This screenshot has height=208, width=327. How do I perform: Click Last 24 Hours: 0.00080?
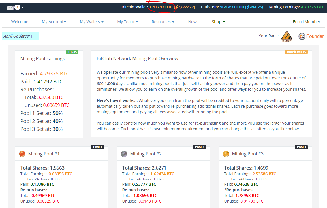tap(46, 179)
